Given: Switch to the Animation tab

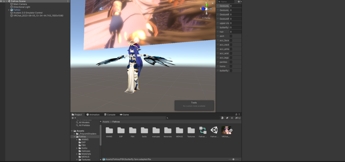Looking at the screenshot, I should coord(93,115).
